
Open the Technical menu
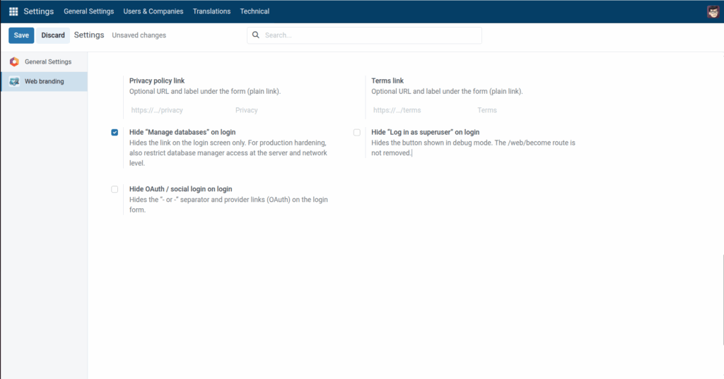[255, 11]
